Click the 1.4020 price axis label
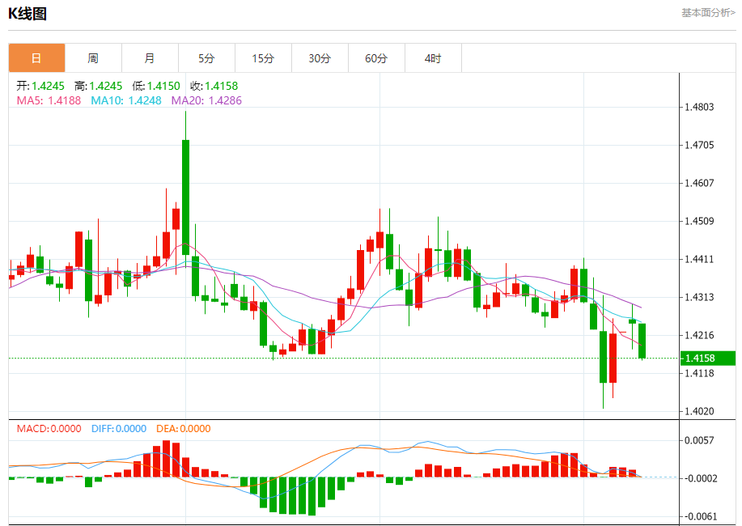Viewport: 742px width, 526px height. tap(699, 411)
